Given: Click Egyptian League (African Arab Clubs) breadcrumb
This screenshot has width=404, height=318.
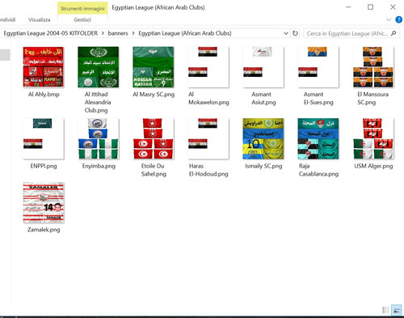Looking at the screenshot, I should [185, 33].
